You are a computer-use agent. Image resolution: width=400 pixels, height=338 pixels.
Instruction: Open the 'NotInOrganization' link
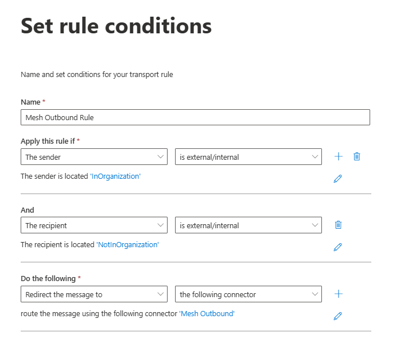tap(127, 245)
